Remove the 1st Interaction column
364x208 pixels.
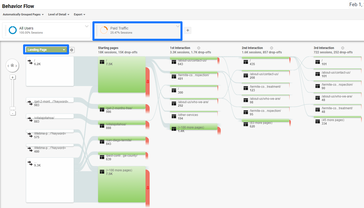tap(199, 48)
